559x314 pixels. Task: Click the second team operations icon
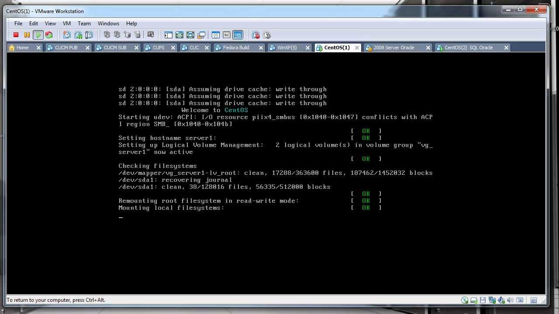tap(117, 35)
